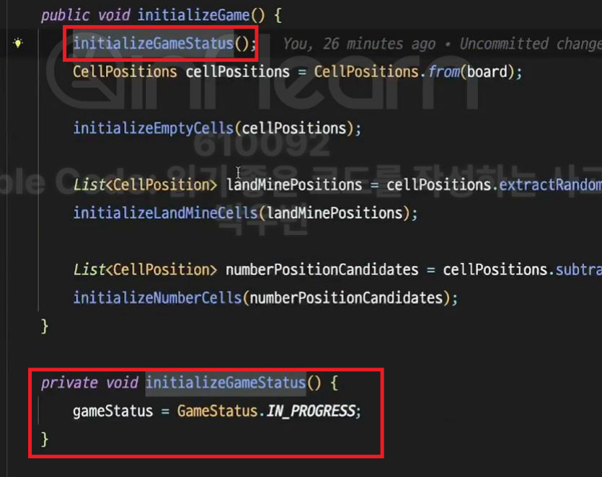Click the CellPositions type at line start

tap(125, 72)
